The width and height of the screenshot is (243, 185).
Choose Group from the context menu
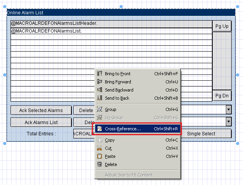click(137, 109)
